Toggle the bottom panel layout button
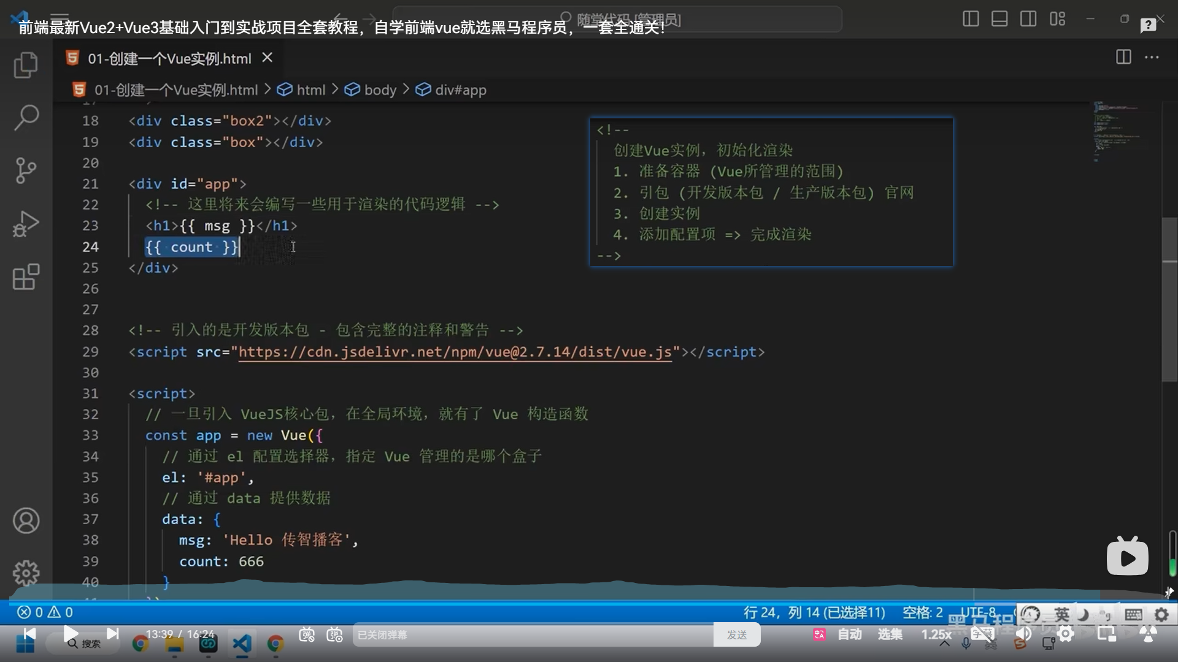This screenshot has width=1178, height=662. (x=999, y=19)
